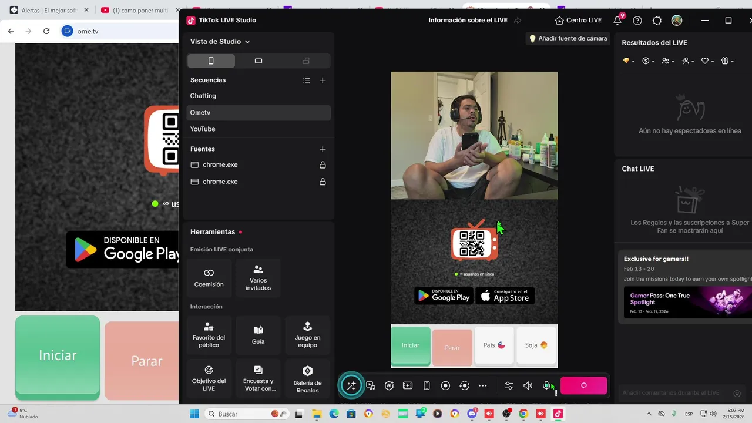Open the help question mark icon
This screenshot has height=423, width=752.
pos(637,21)
